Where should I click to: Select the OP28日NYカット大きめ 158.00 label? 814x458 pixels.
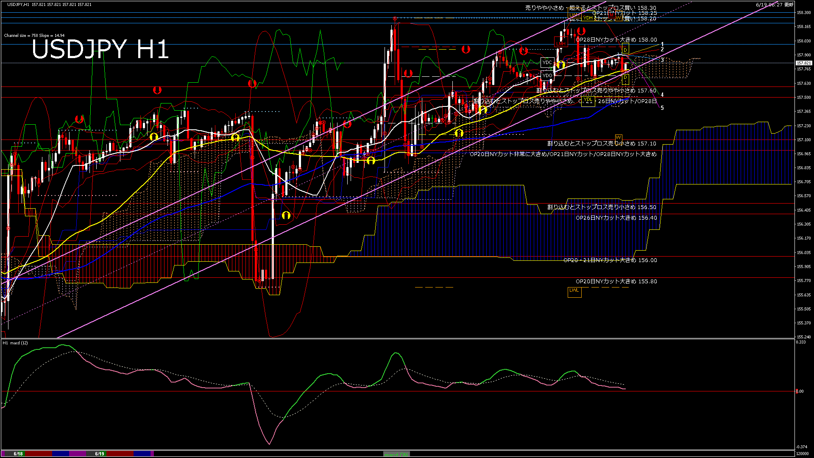[616, 40]
